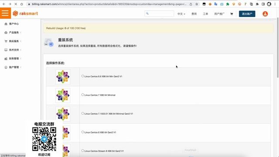Click the magnifier icon in search box

pos(147,14)
